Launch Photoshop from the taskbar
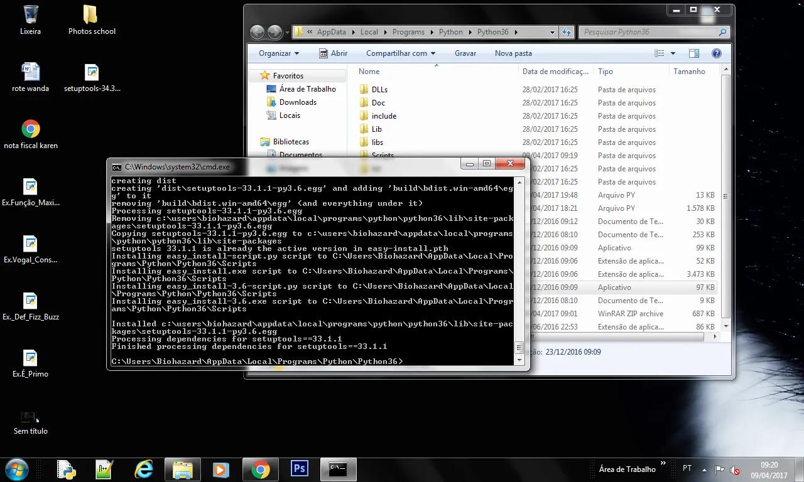This screenshot has width=804, height=482. click(300, 469)
